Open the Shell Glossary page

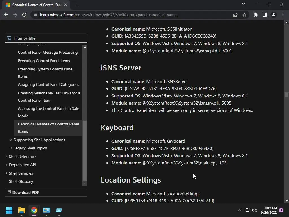pos(21,181)
